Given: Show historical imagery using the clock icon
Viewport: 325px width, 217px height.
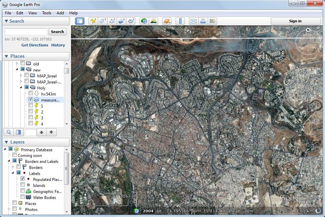Looking at the screenshot, I should (144, 21).
